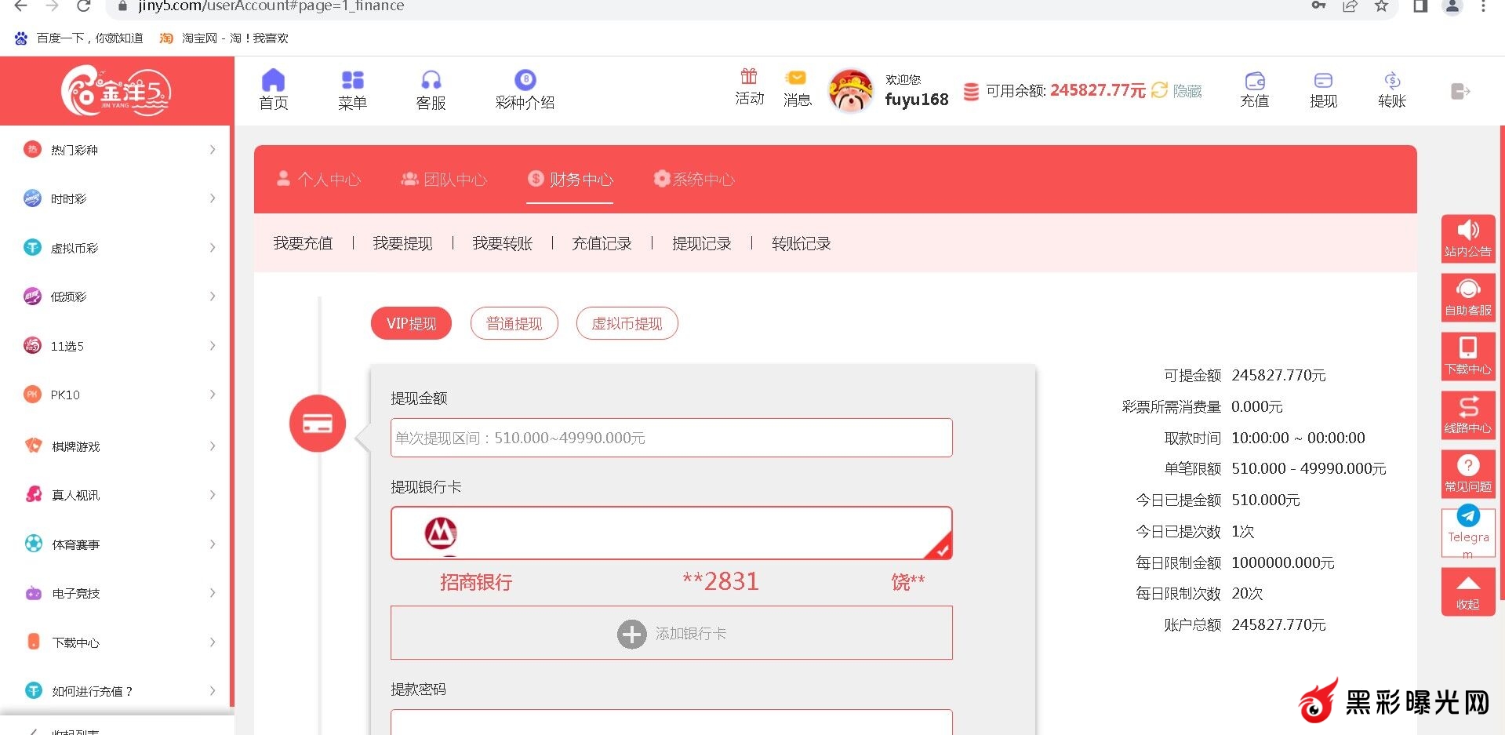Viewport: 1505px width, 735px height.
Task: Toggle 隐藏 to hide the balance
Action: (x=1187, y=91)
